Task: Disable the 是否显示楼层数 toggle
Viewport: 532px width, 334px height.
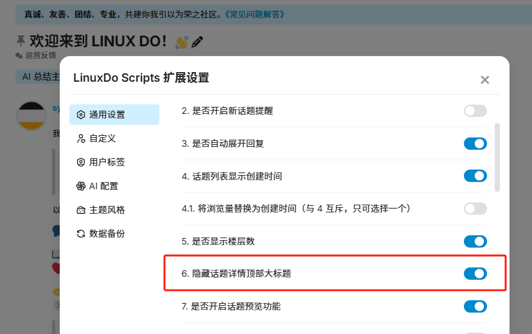Action: coord(475,241)
